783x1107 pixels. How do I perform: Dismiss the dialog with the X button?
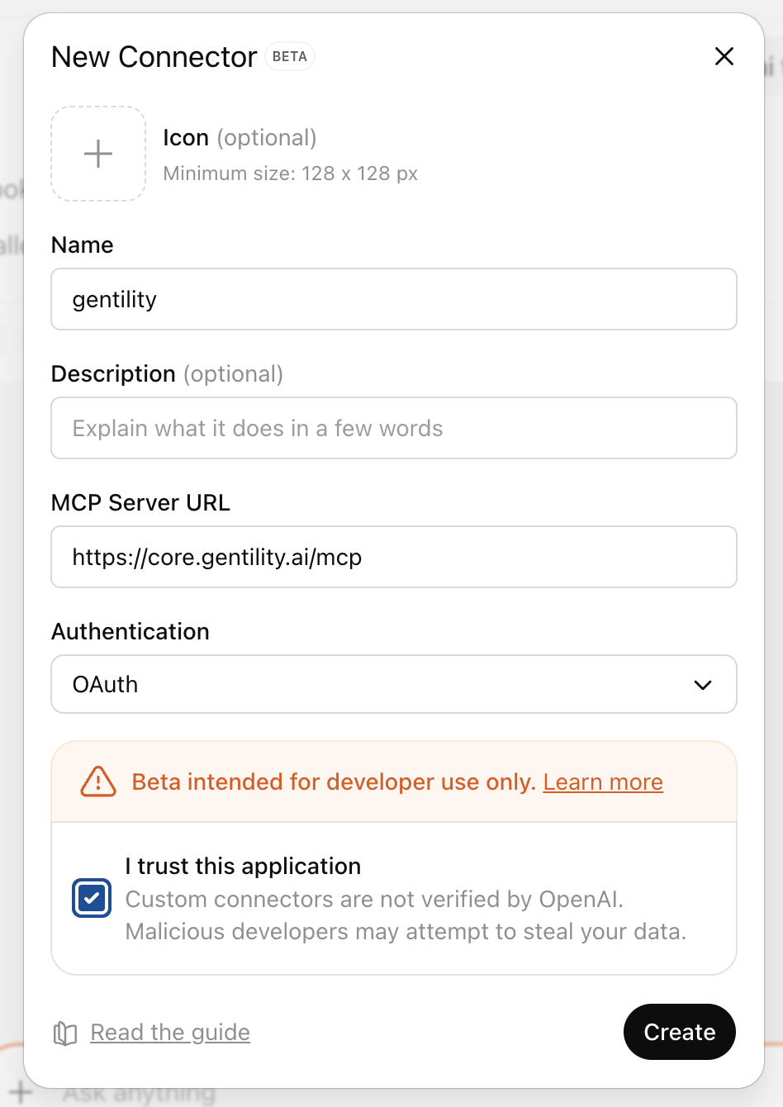tap(724, 56)
